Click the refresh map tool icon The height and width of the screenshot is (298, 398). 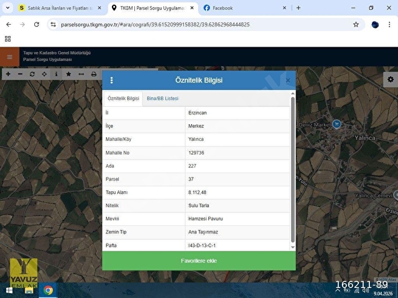(32, 74)
